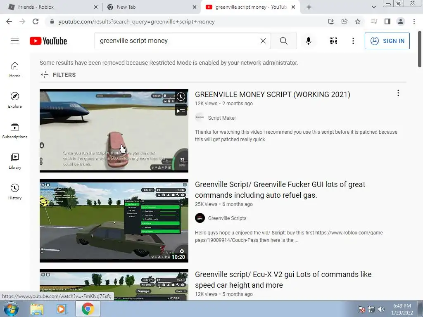The height and width of the screenshot is (317, 423).
Task: Close the YouTube search tab
Action: point(294,7)
